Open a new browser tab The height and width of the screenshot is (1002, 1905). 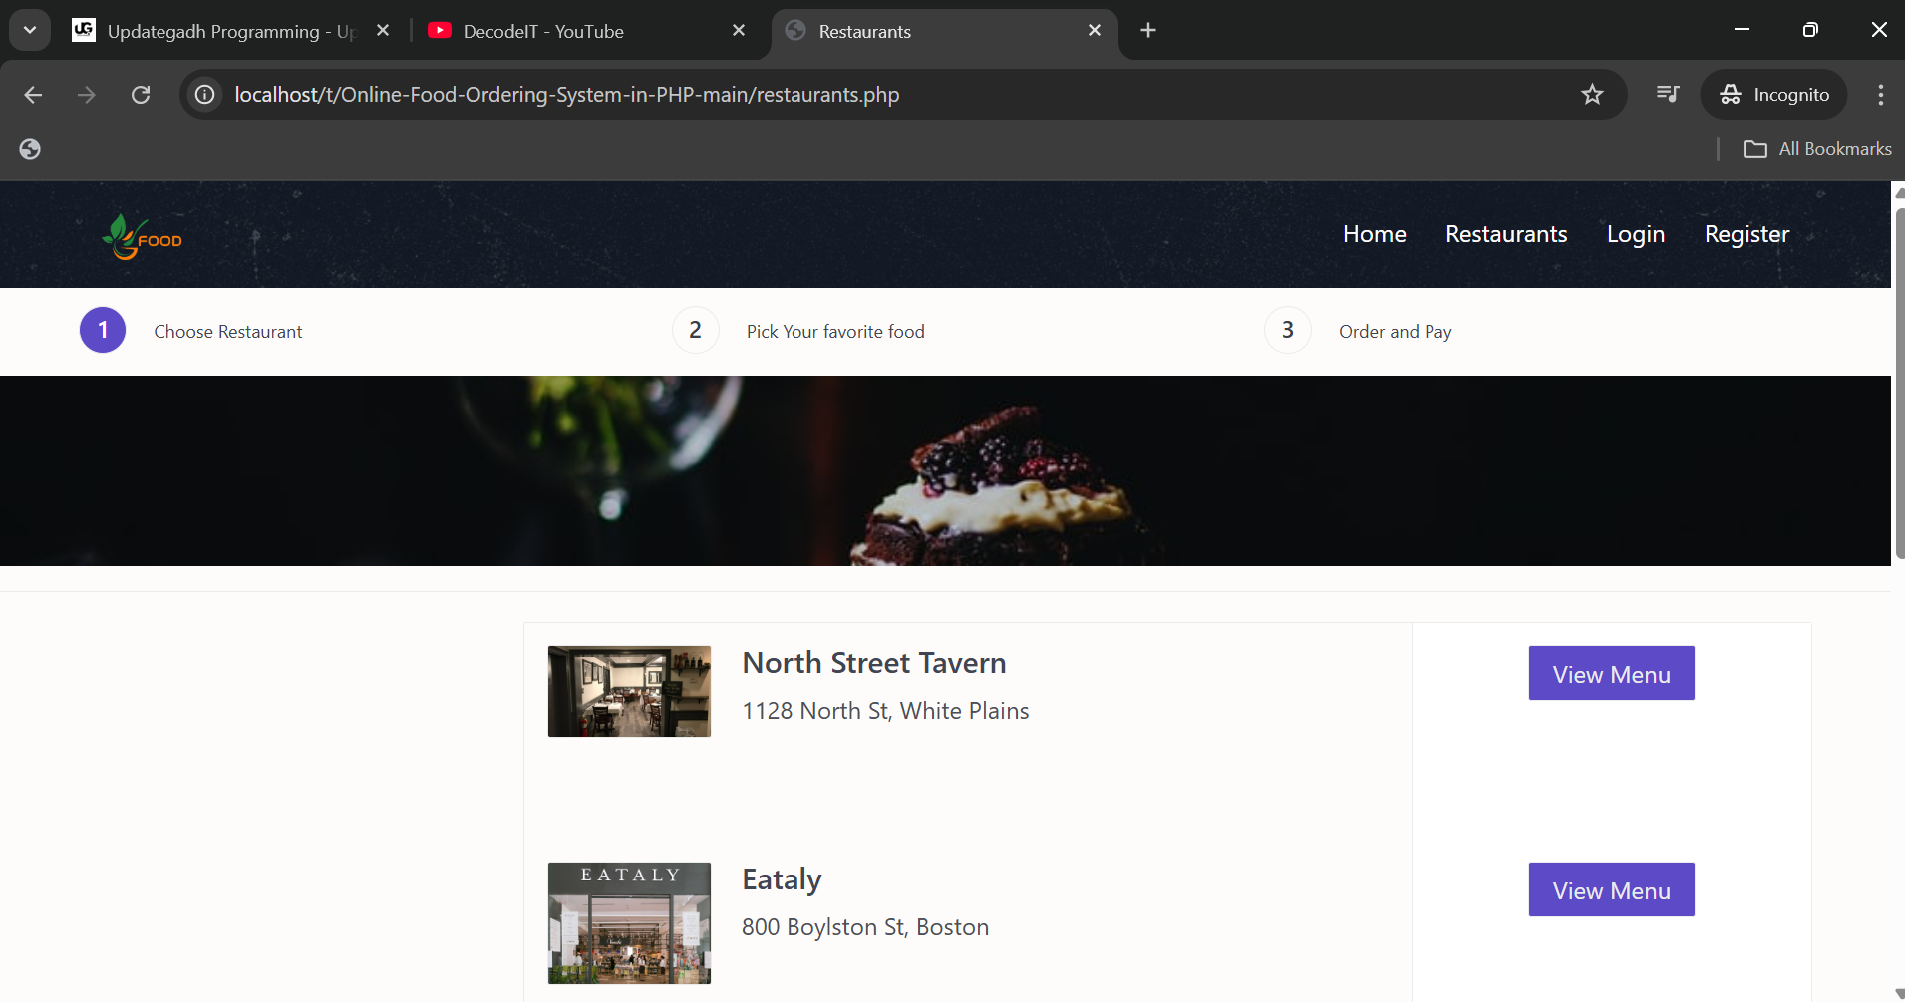tap(1148, 31)
